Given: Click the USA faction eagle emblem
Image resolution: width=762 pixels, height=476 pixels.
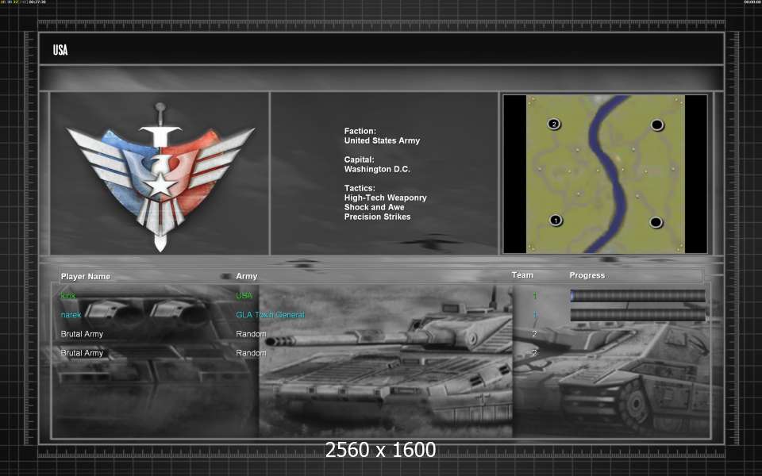Looking at the screenshot, I should [x=160, y=177].
